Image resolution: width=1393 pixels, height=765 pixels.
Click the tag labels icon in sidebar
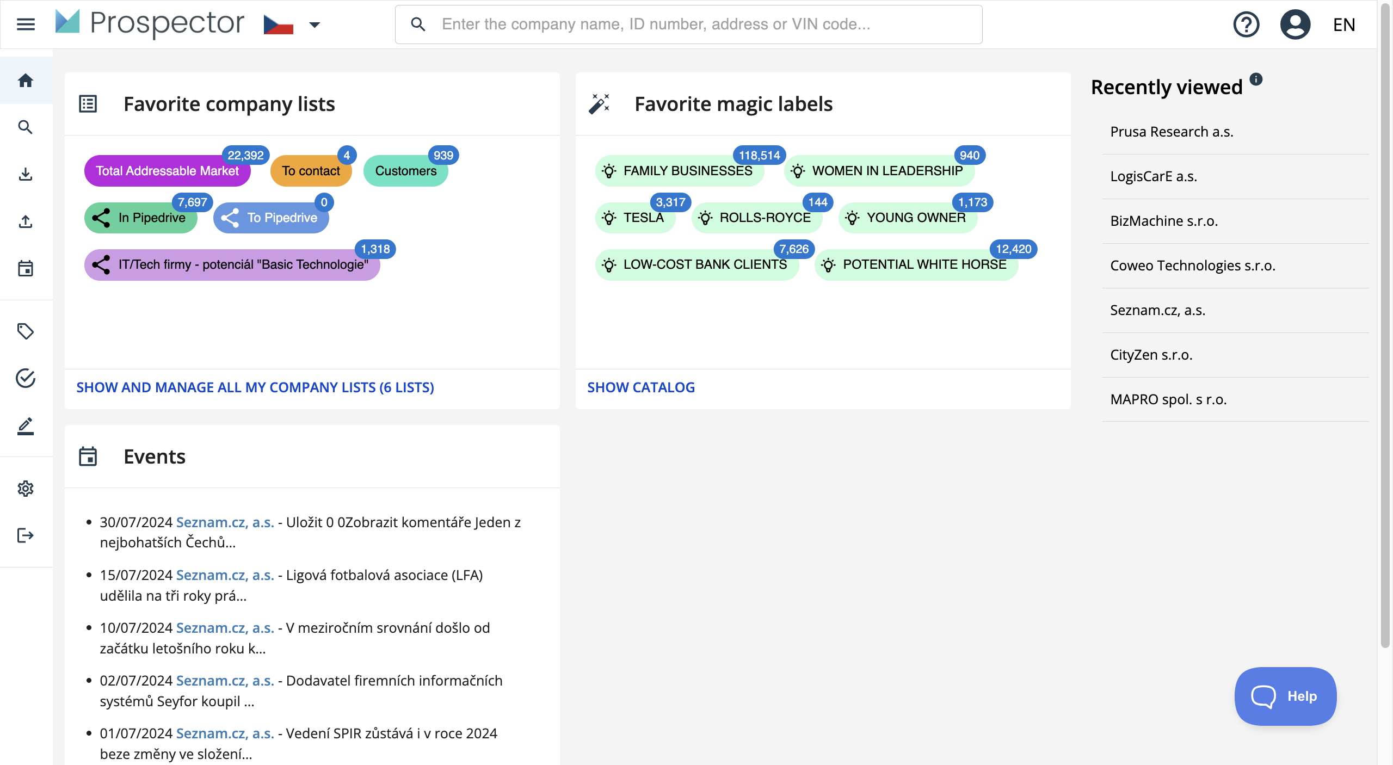click(26, 331)
